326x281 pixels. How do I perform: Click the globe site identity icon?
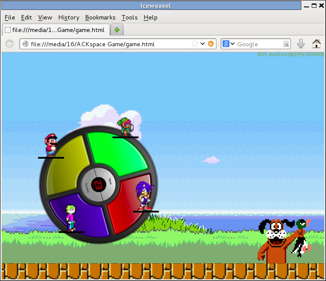(x=26, y=44)
